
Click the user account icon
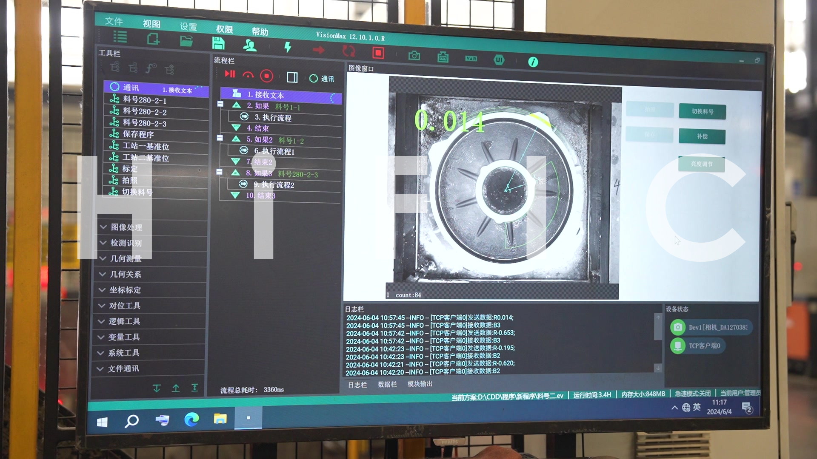[x=250, y=45]
